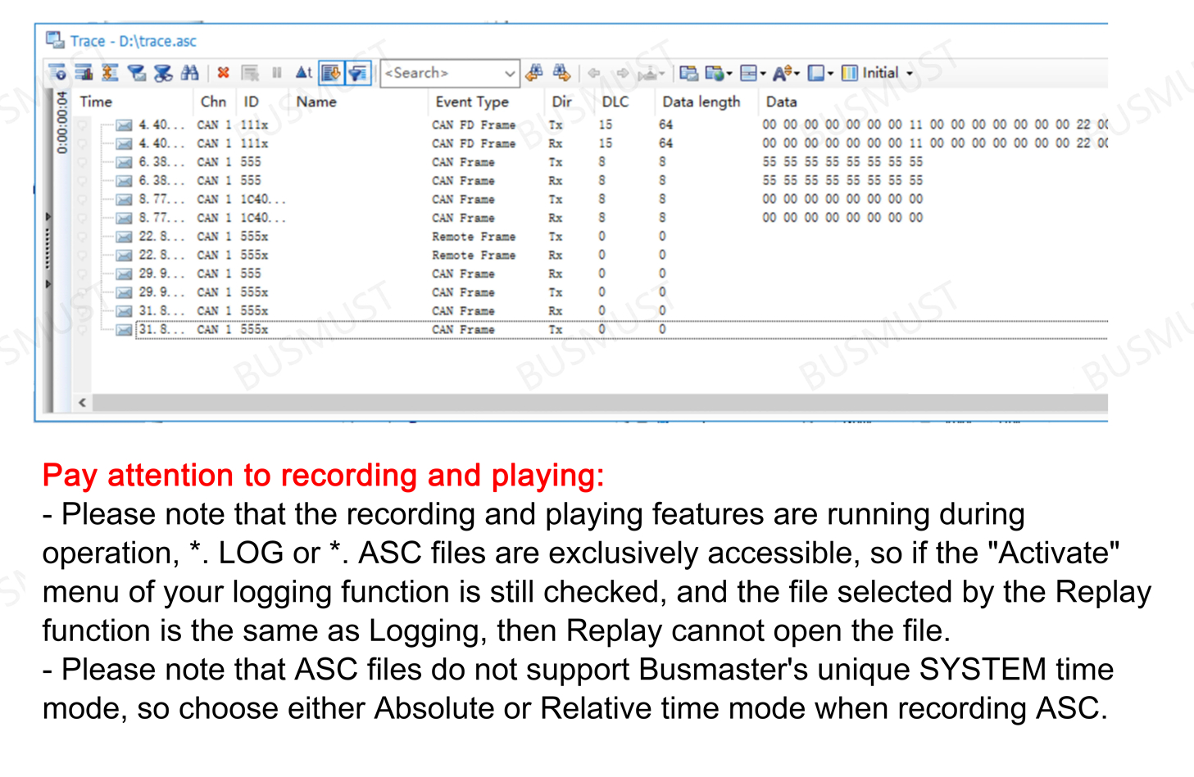The width and height of the screenshot is (1194, 777).
Task: Click the binoculars find icon left of red X
Action: 190,73
